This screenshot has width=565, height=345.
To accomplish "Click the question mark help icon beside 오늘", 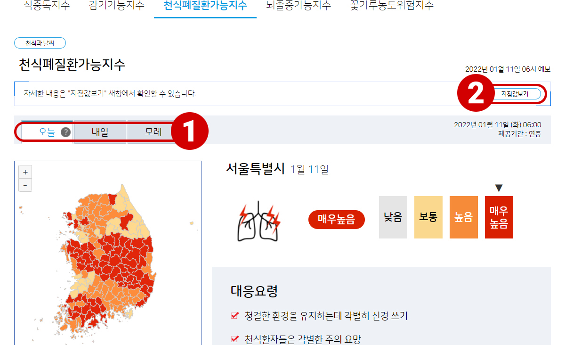I will point(66,132).
